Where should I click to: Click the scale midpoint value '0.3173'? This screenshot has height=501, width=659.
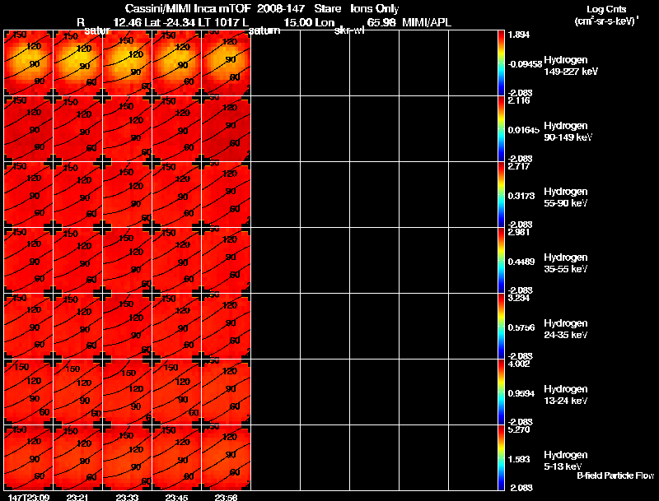click(521, 196)
